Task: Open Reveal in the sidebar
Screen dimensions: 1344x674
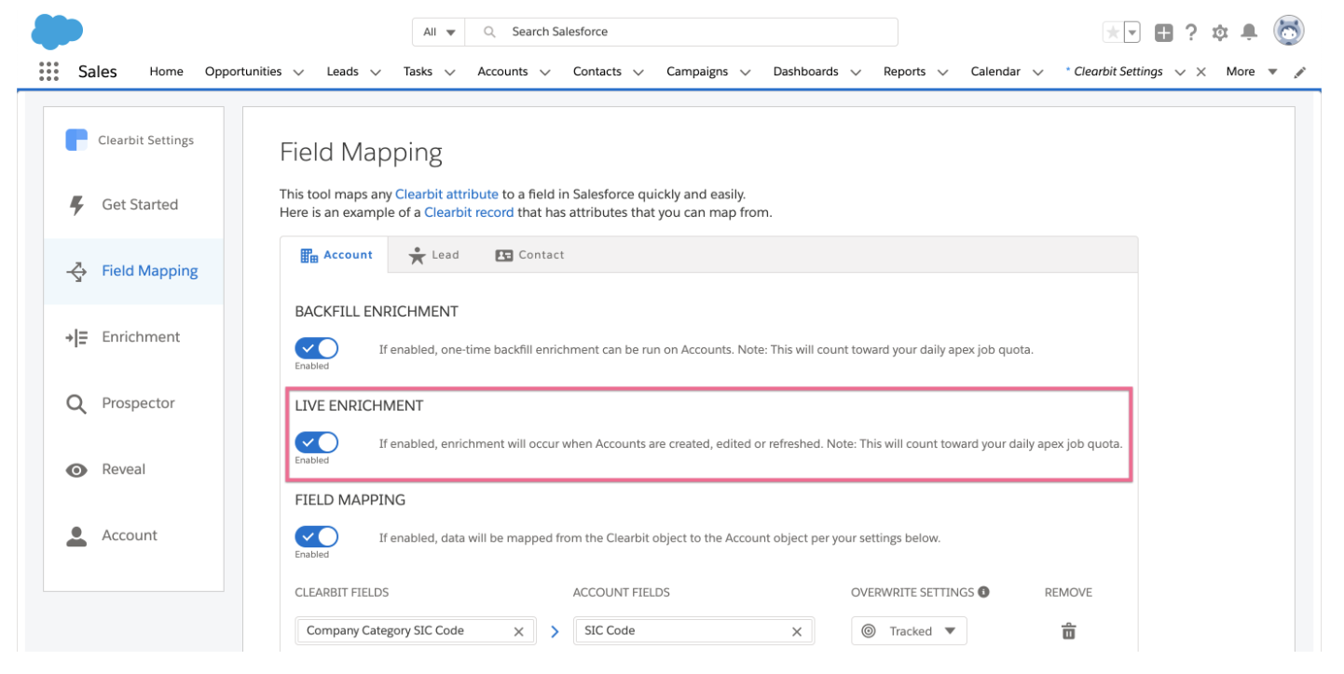Action: (x=133, y=469)
